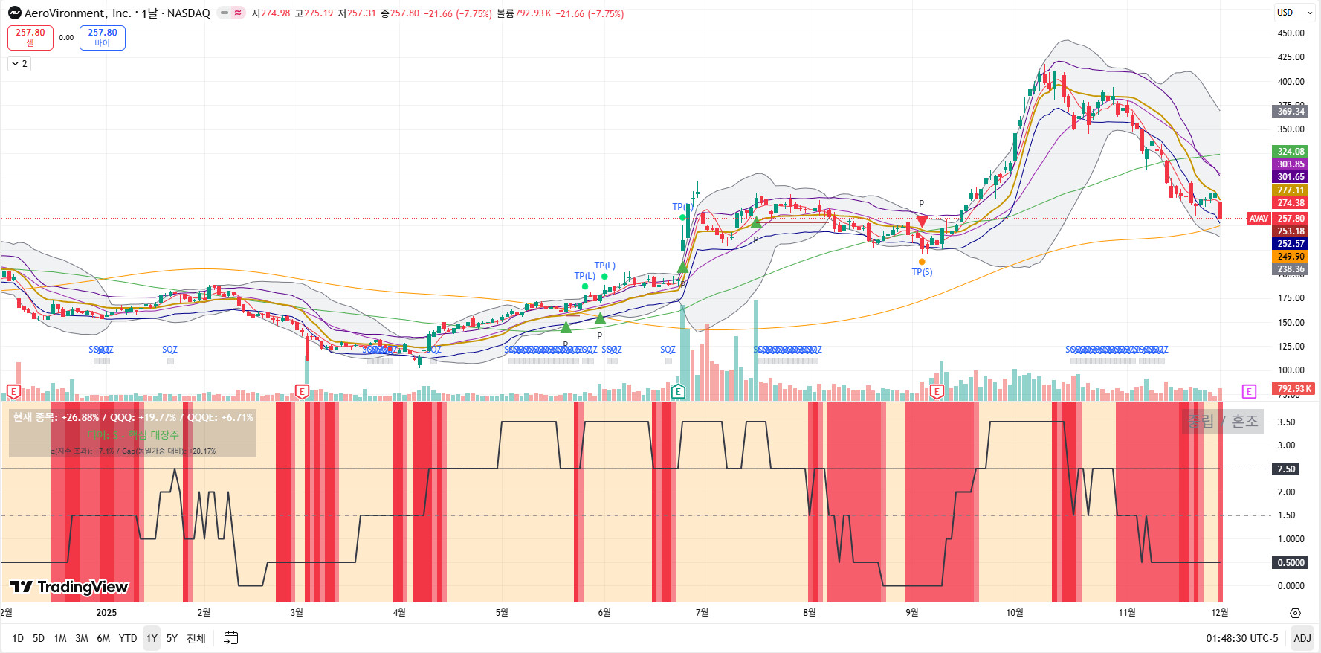Screen dimensions: 1321x653
Task: Click the pink wave pill icon beside NASDAQ
Action: click(238, 13)
